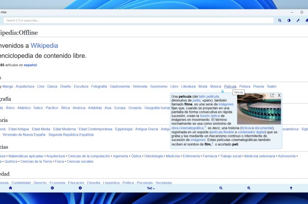Image resolution: width=308 pixels, height=204 pixels.
Task: Open the Edad Contemporánea link
Action: [x=96, y=129]
